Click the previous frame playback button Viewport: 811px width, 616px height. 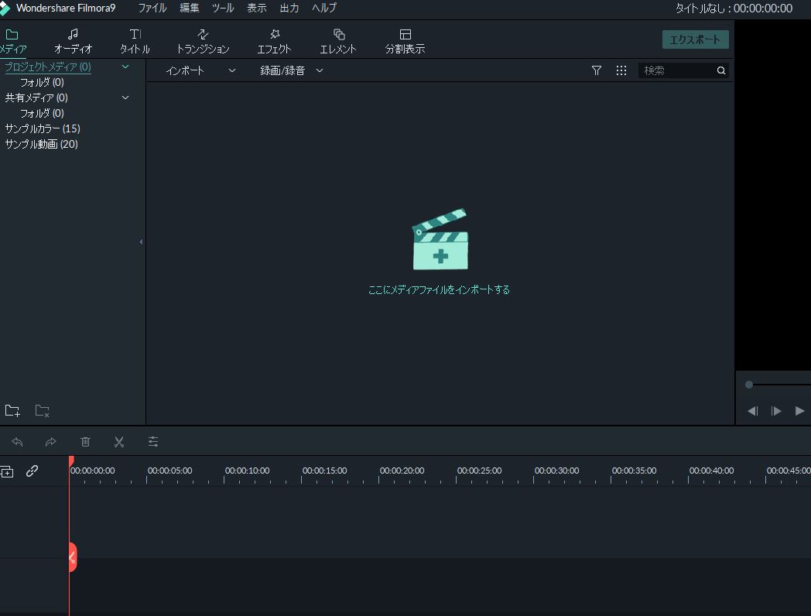tap(753, 411)
